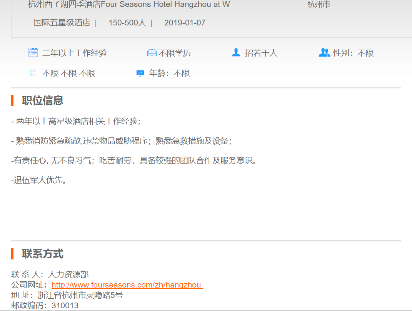Click the single person icon beside 招若干人
Screen dimensions: 412x311
236,52
